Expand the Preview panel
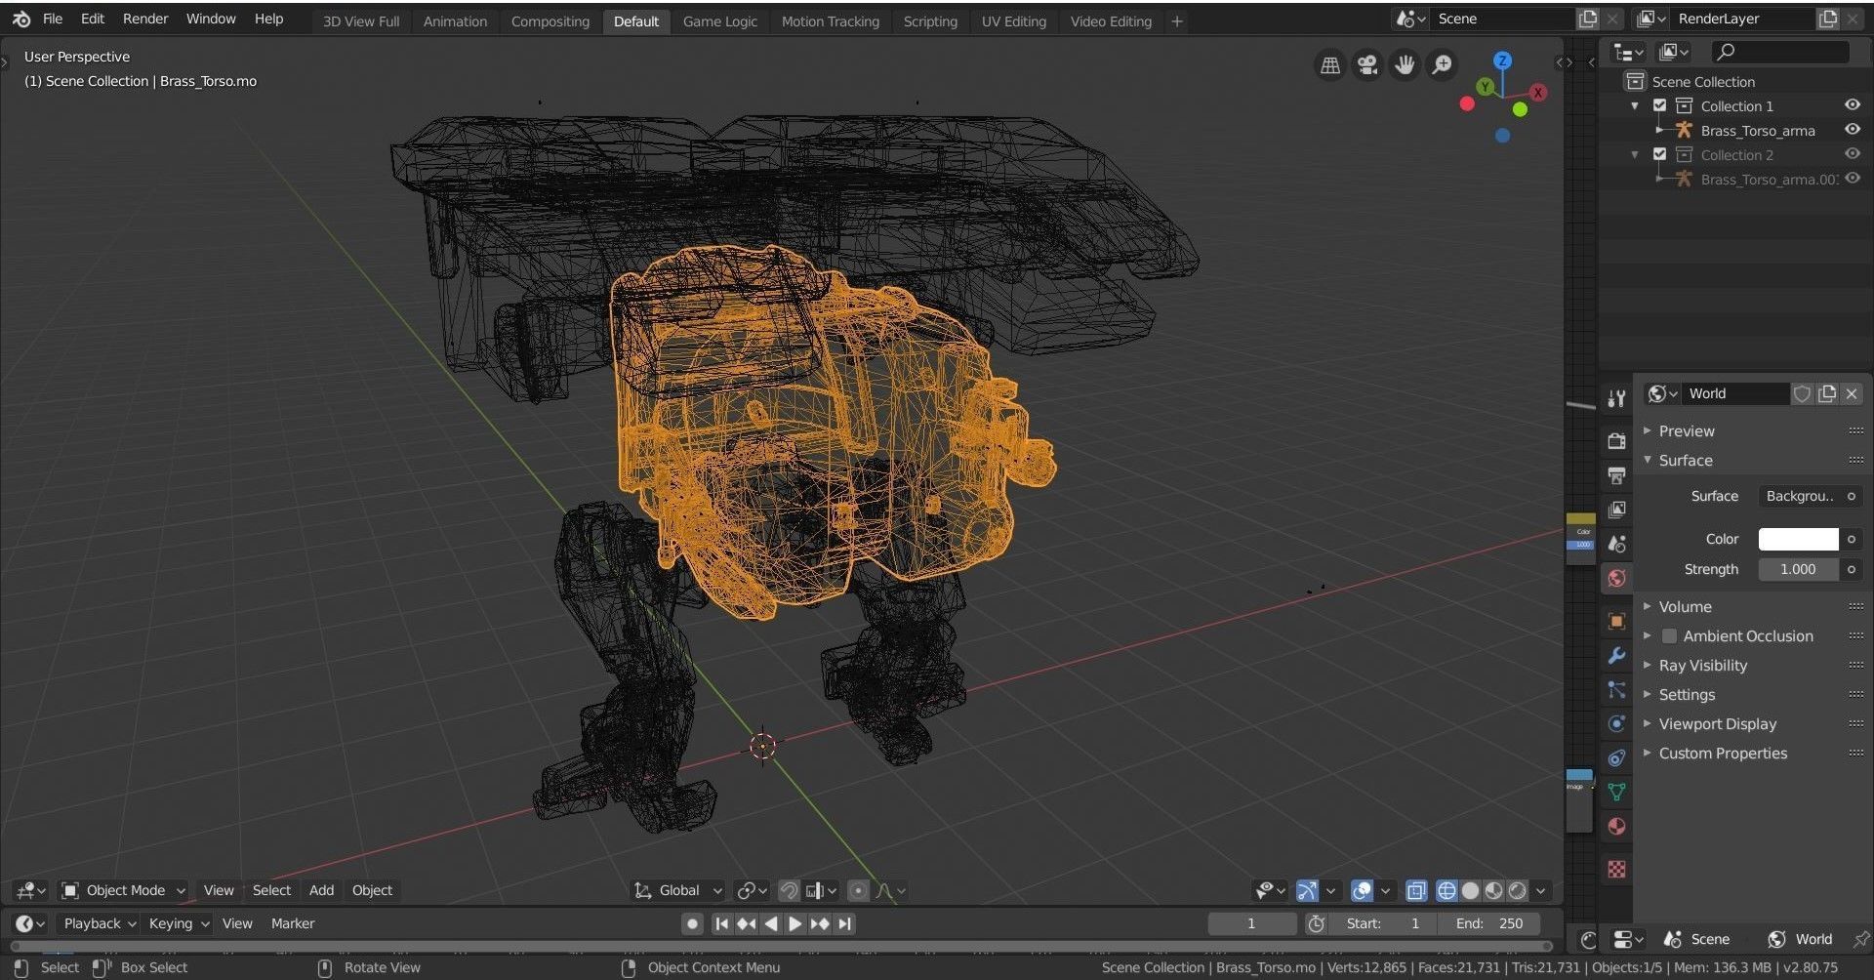 pyautogui.click(x=1648, y=430)
